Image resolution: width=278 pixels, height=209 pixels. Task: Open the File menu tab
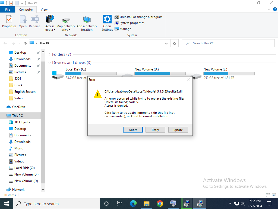pyautogui.click(x=8, y=10)
